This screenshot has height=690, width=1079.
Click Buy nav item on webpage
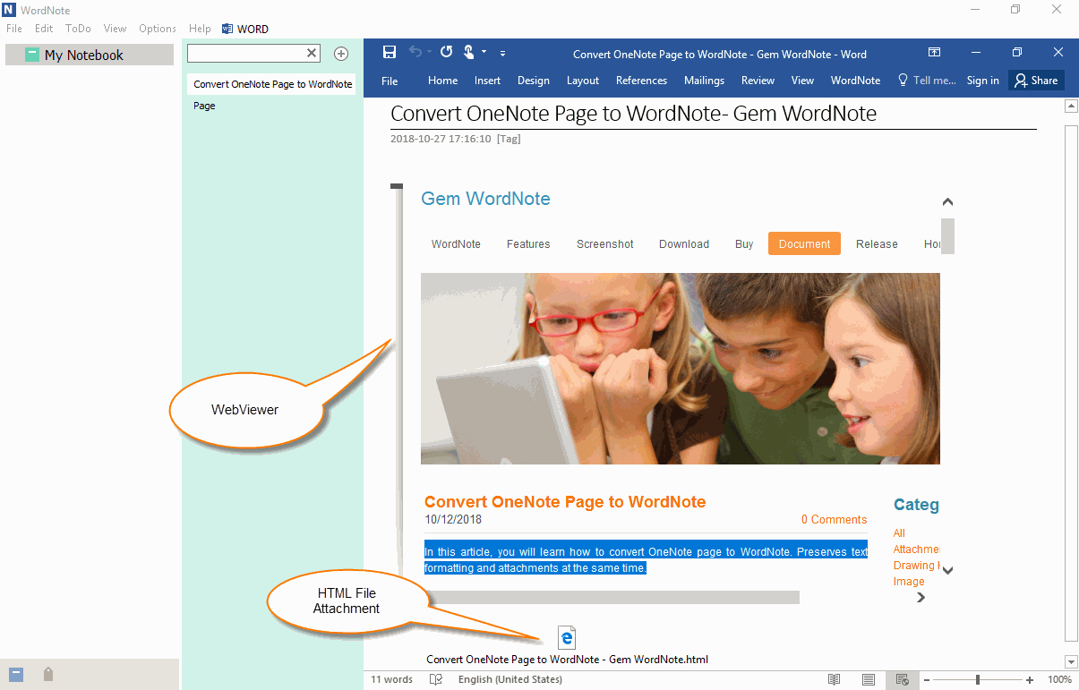744,243
